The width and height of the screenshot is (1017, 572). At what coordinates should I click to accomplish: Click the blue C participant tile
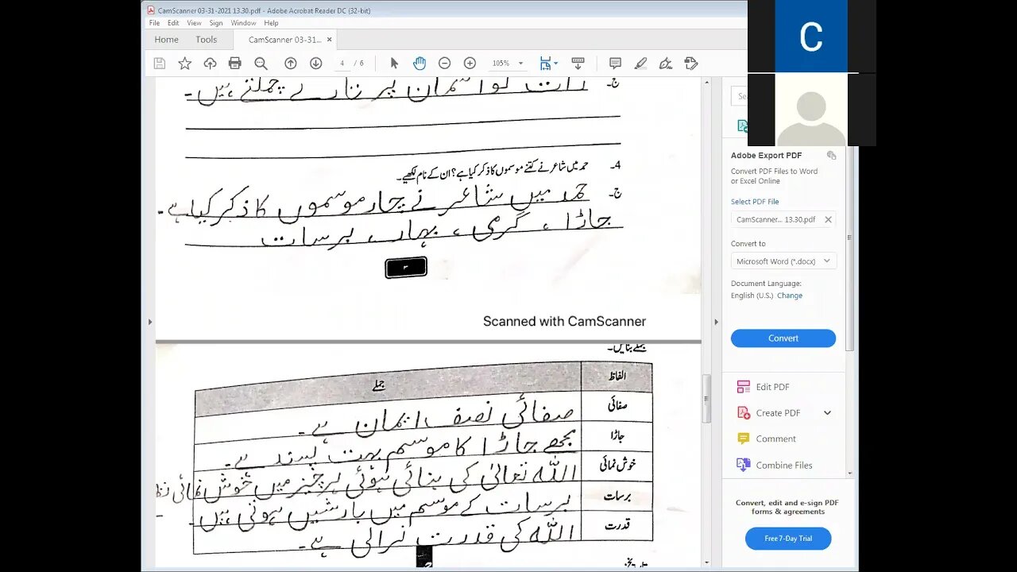[x=811, y=37]
